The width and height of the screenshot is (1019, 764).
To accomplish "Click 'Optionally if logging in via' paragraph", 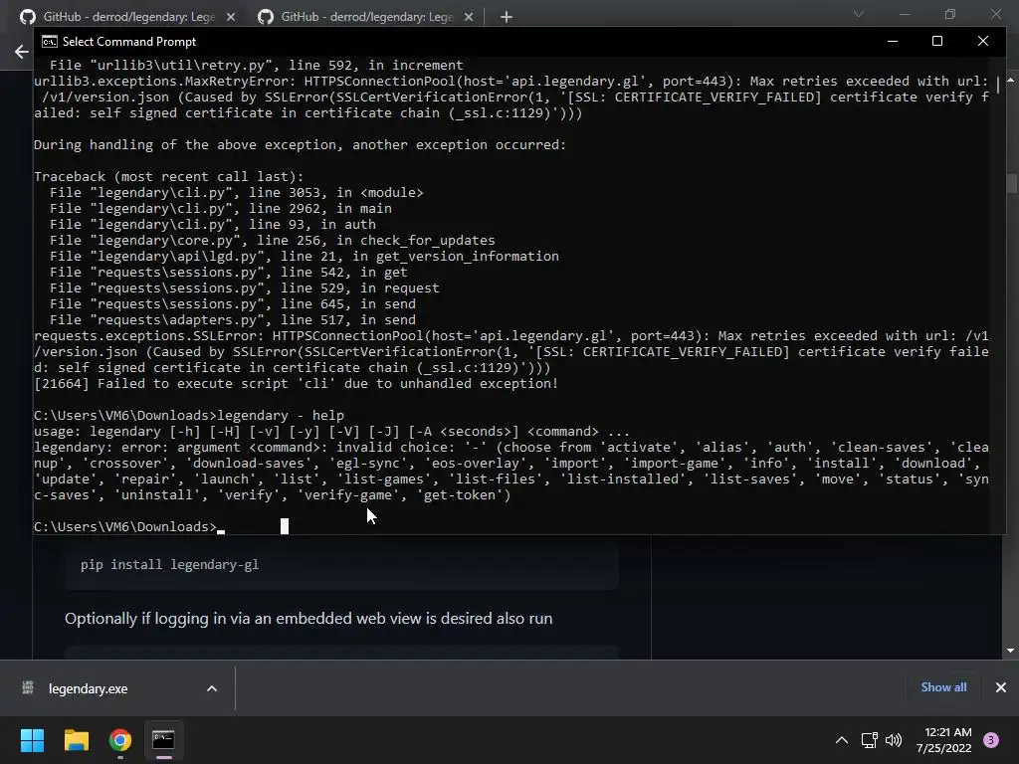I will [308, 618].
